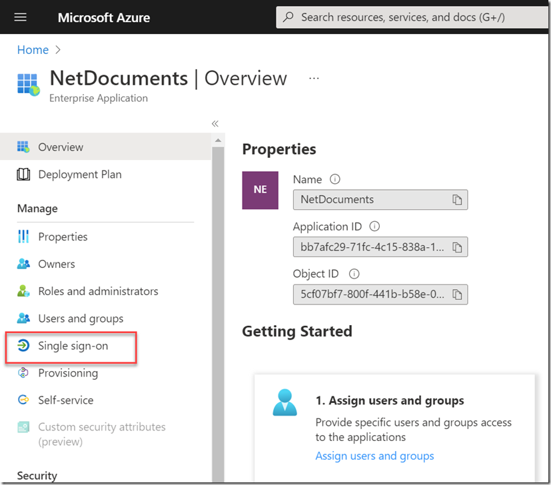Click the Single sign-on arrow icon
This screenshot has width=551, height=485.
pyautogui.click(x=23, y=346)
